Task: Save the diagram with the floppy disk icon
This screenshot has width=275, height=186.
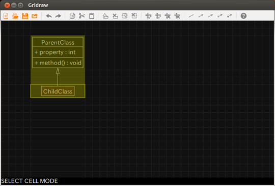Action: pyautogui.click(x=25, y=16)
